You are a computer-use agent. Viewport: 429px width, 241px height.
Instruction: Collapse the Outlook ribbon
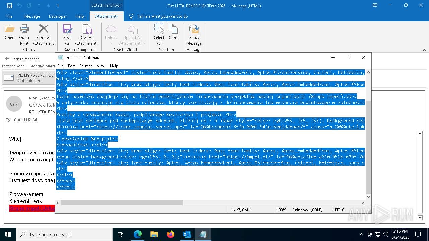[424, 50]
